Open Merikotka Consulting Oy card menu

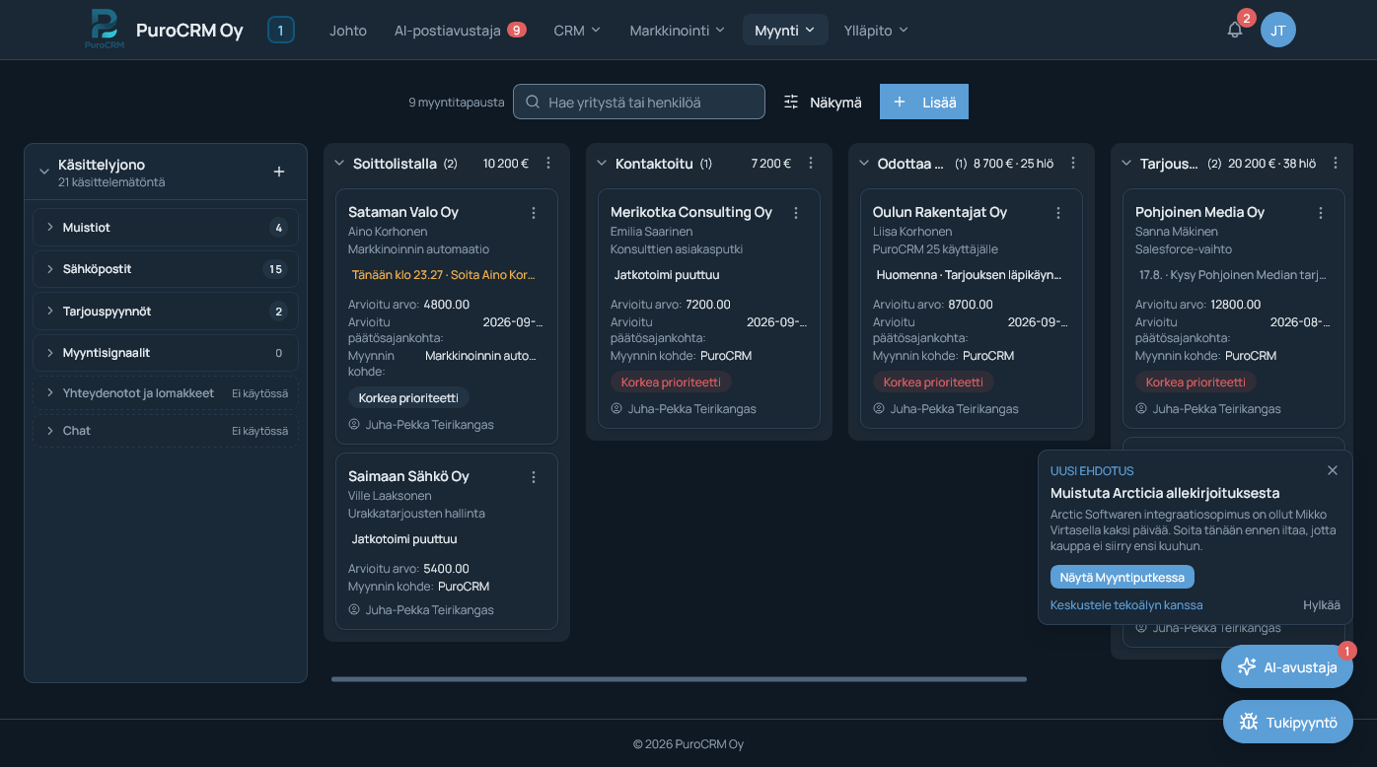(x=796, y=212)
